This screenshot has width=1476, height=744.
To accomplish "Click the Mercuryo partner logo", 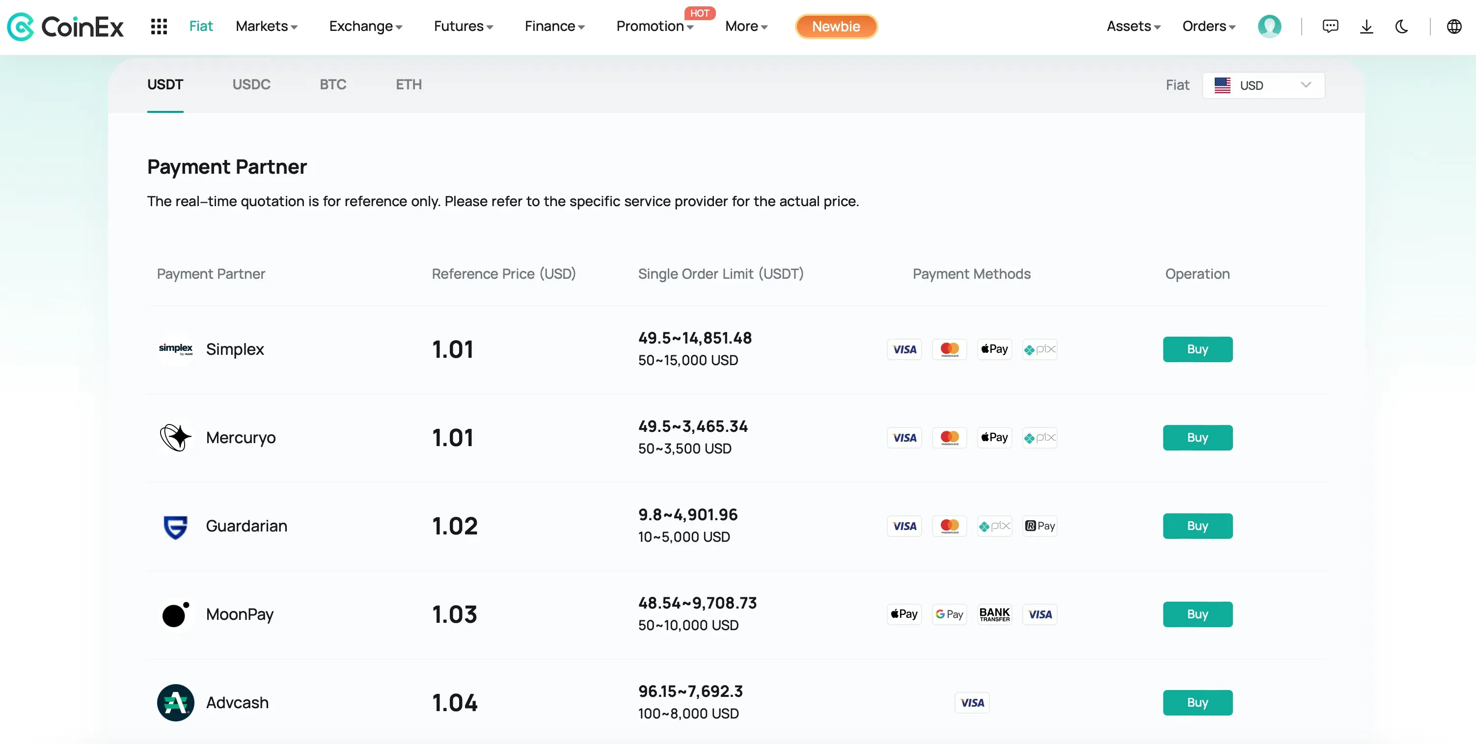I will pos(175,437).
